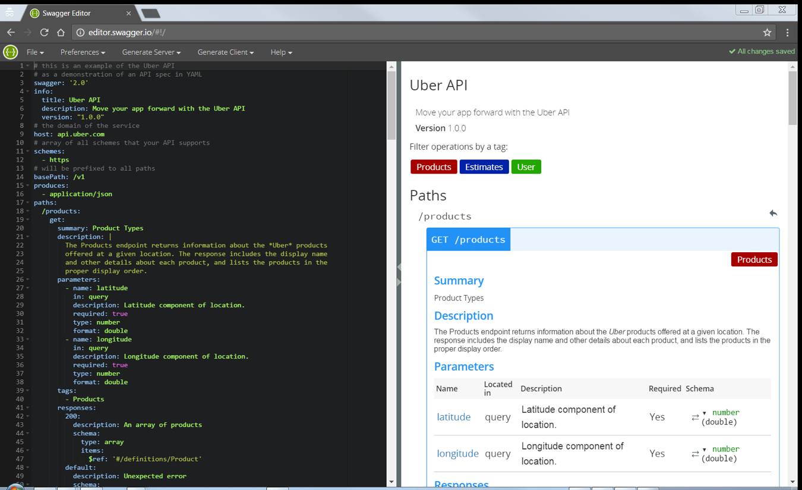Click the Swagger logo icon in the toolbar

[x=11, y=52]
